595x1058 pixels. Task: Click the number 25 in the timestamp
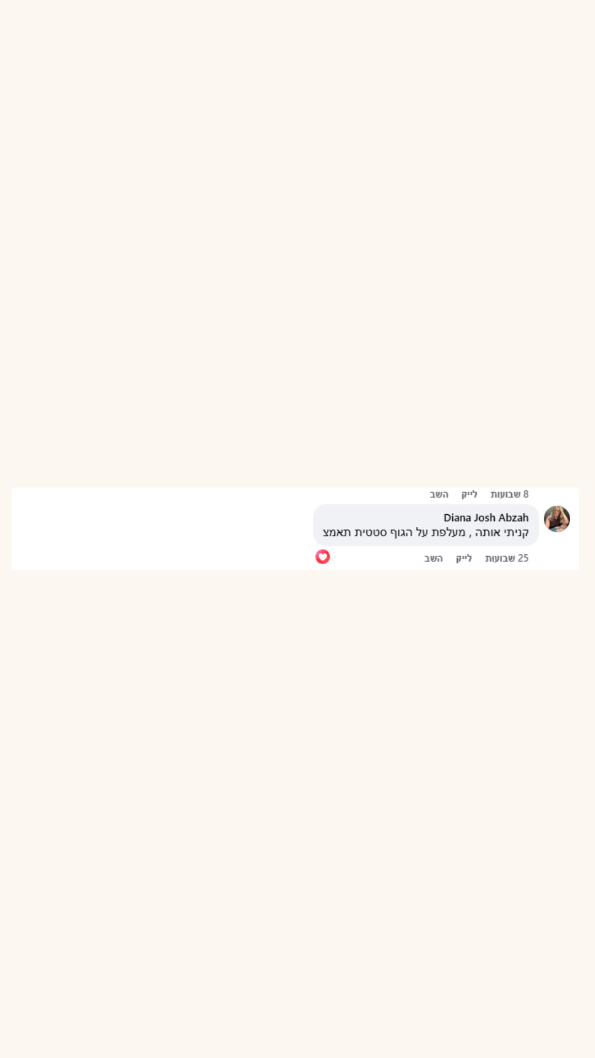pos(523,558)
